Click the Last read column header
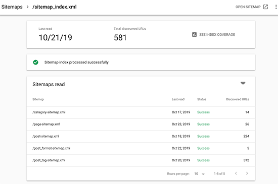278x184 pixels. point(178,99)
